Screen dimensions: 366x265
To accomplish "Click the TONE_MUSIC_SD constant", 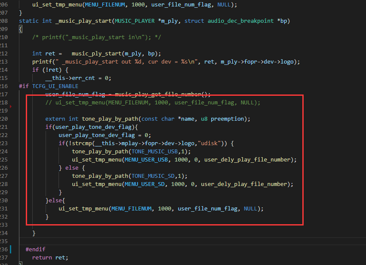I will pos(153,176).
